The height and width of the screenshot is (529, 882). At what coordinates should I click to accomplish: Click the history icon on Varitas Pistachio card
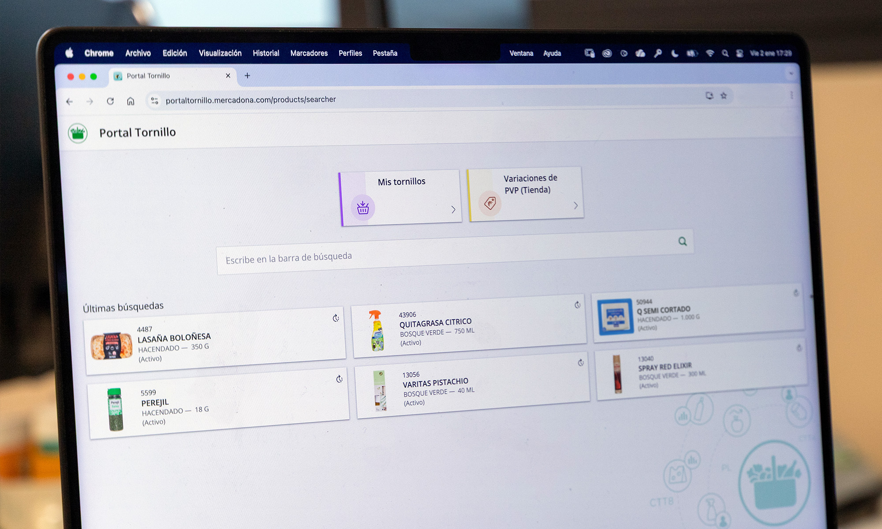tap(581, 362)
